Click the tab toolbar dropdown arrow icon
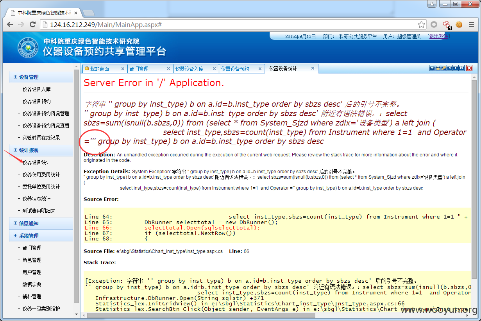This screenshot has height=321, width=481. [x=432, y=68]
